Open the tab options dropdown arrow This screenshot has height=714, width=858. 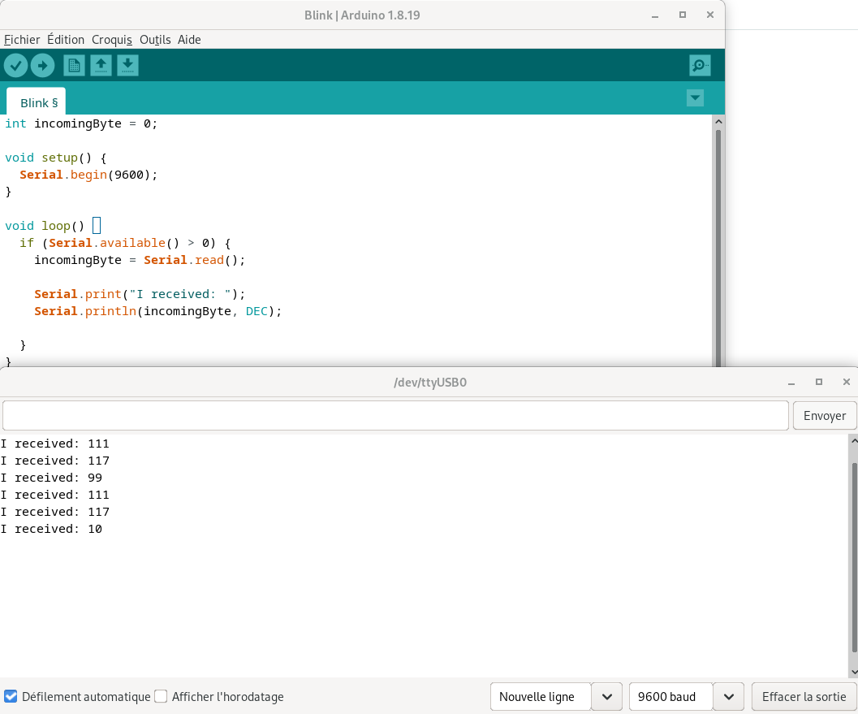pyautogui.click(x=695, y=98)
